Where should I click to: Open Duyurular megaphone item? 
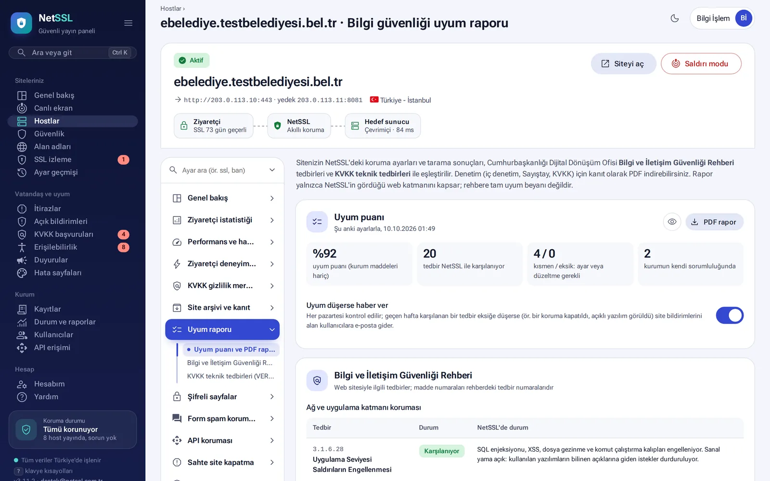(73, 260)
